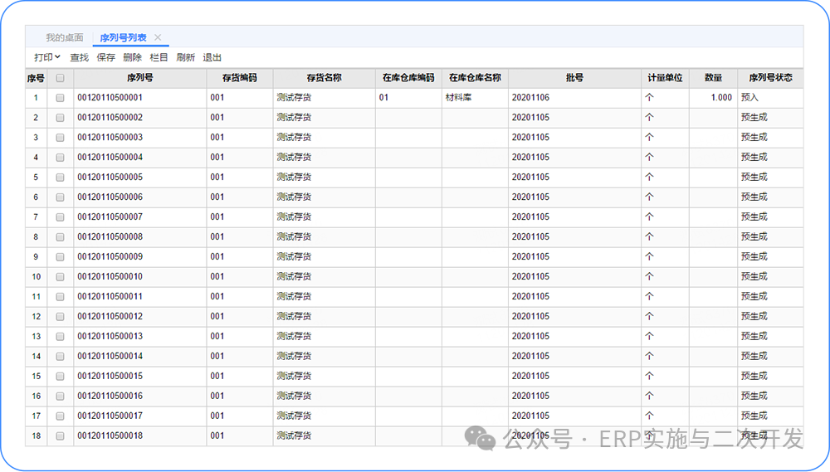This screenshot has width=830, height=472.
Task: Click the 保存 save toolbar button
Action: (x=105, y=57)
